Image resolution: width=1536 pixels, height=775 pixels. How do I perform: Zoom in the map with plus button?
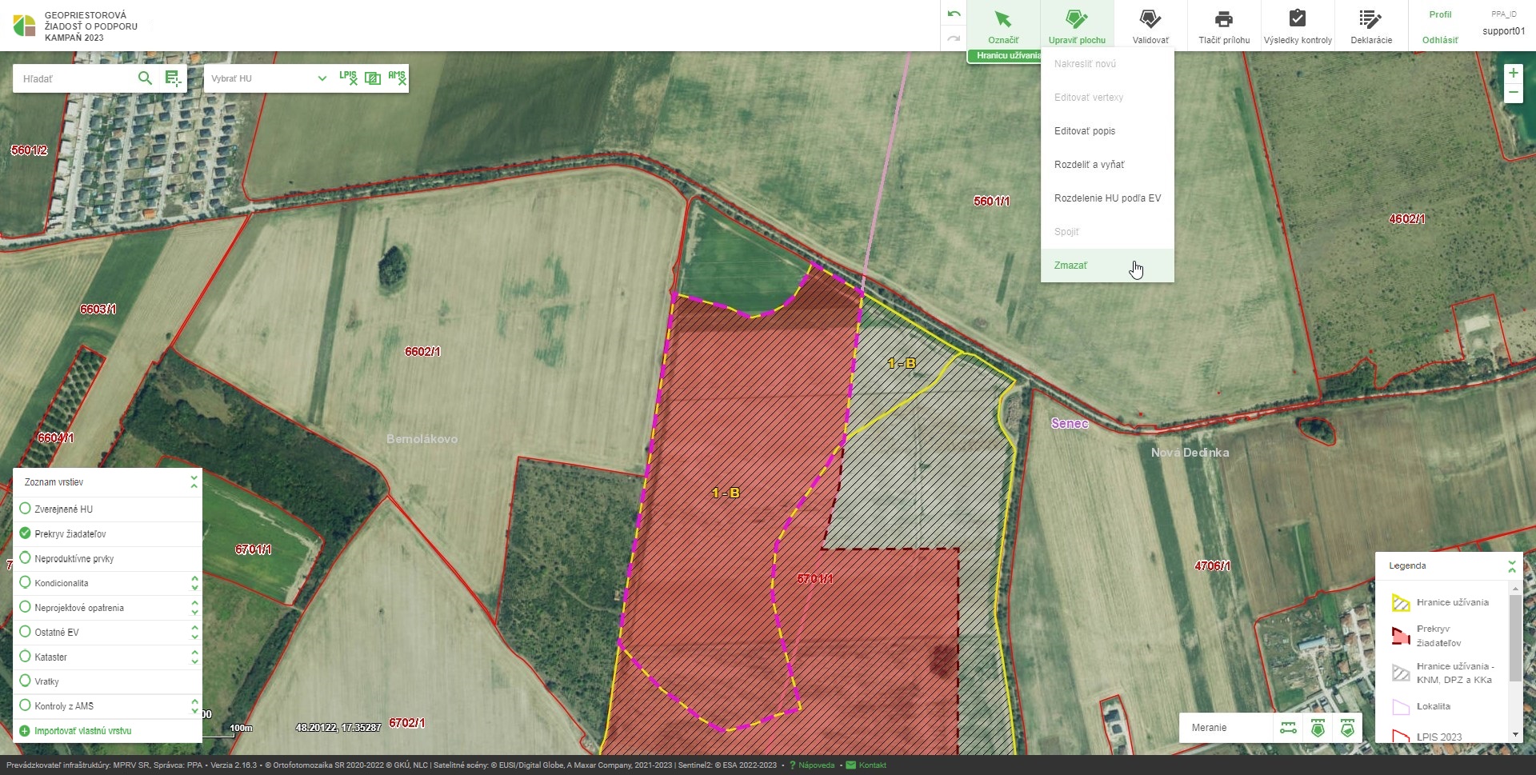1513,73
